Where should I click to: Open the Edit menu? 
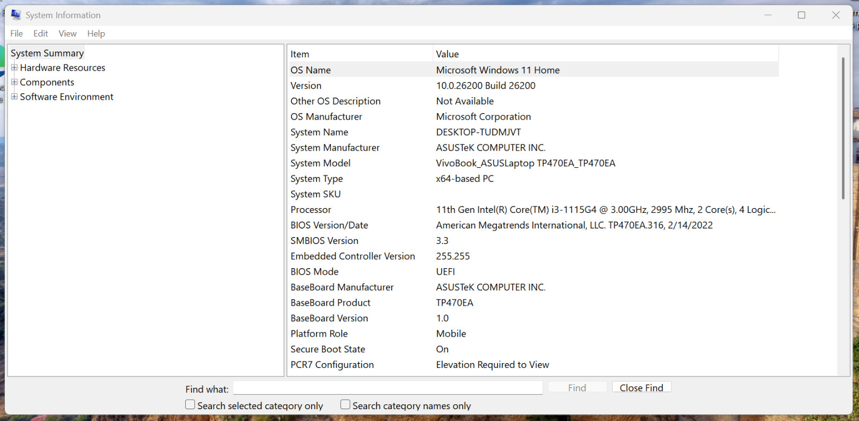pyautogui.click(x=41, y=33)
